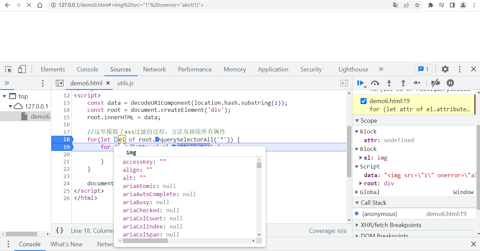
Task: Toggle breakpoint on line 18
Action: tap(62, 139)
